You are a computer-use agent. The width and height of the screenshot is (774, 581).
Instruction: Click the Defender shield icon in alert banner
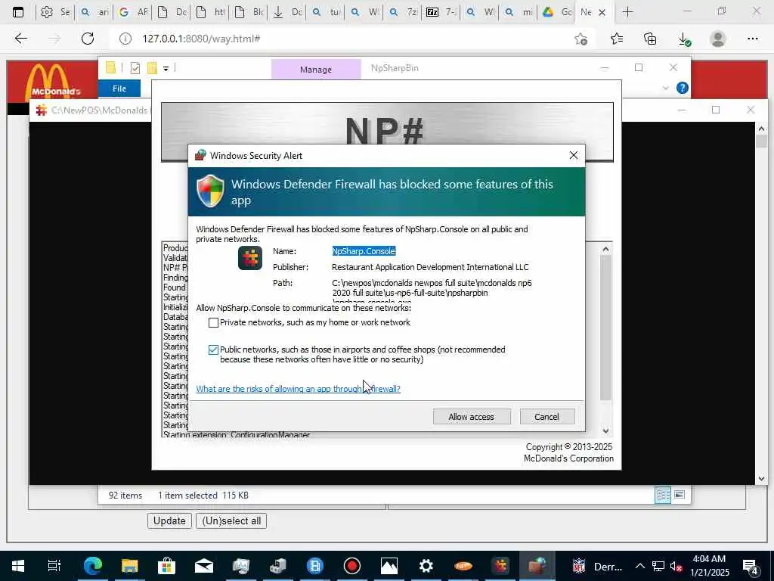210,191
